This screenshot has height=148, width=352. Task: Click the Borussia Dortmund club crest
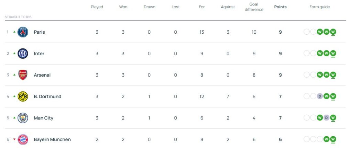[x=23, y=96]
